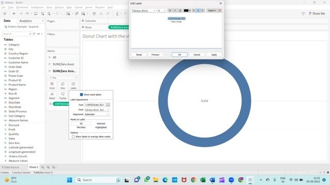Image resolution: width=330 pixels, height=185 pixels.
Task: Click the Save icon in Tableau toolbar
Action: coord(36,14)
